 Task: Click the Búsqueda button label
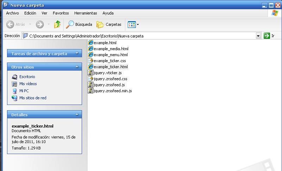[x=84, y=24]
